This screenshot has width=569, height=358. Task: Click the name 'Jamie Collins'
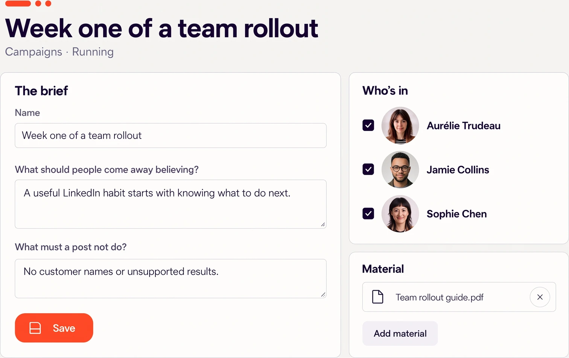pos(458,170)
